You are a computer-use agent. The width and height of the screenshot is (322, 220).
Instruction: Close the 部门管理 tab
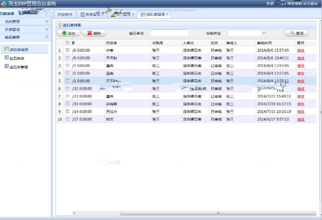[x=133, y=14]
